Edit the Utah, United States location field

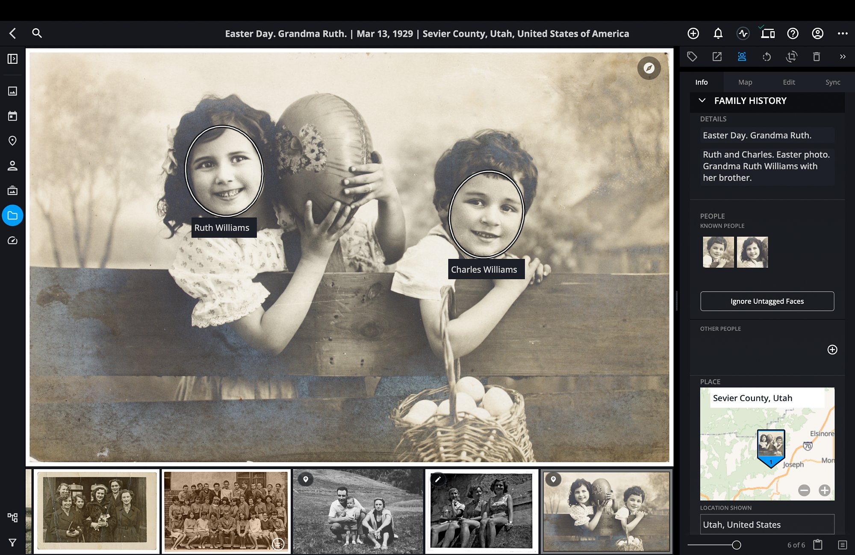tap(767, 524)
